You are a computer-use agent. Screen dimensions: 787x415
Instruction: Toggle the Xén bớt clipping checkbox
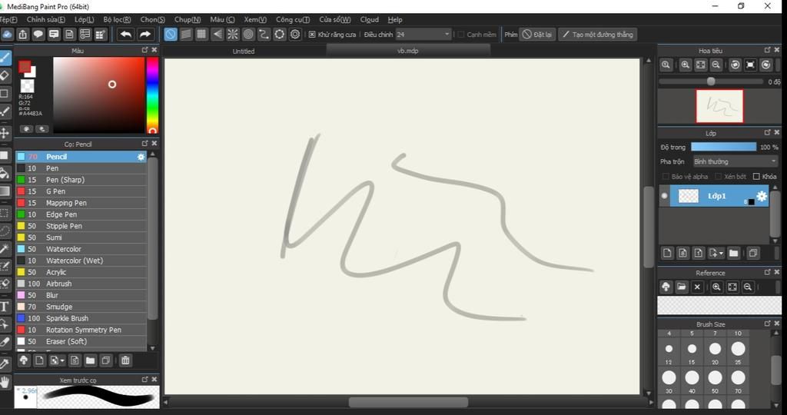pos(719,177)
